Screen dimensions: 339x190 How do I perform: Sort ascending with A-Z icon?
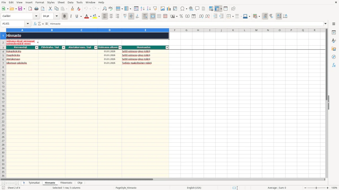[x=143, y=9]
